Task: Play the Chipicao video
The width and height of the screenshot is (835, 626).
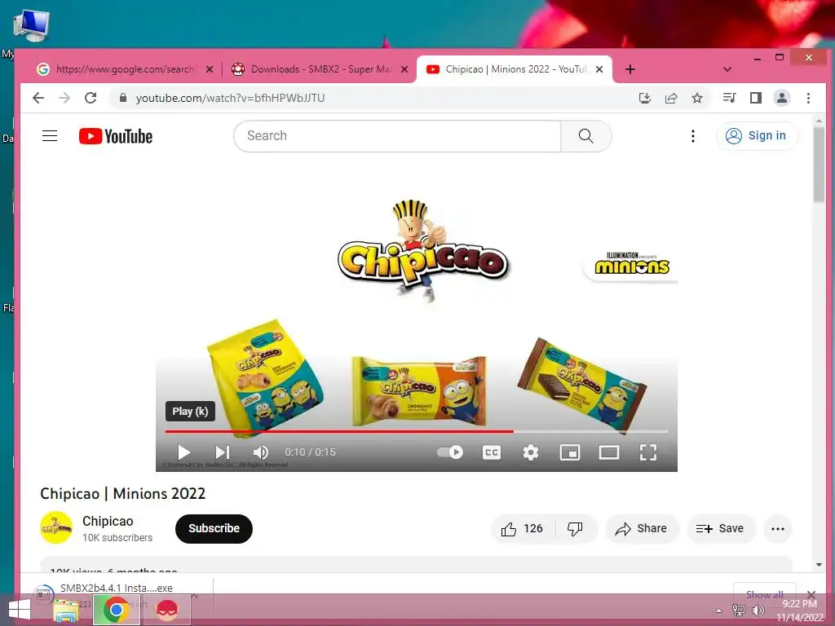Action: pos(184,452)
